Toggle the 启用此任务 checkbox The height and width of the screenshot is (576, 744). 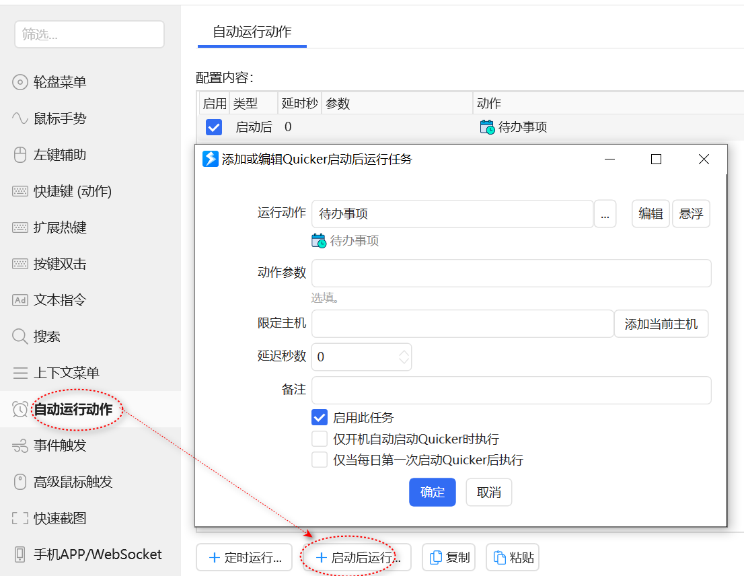(320, 417)
